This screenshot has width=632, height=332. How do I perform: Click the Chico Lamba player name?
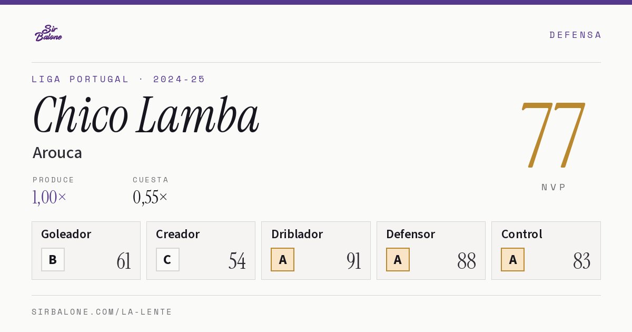click(146, 115)
